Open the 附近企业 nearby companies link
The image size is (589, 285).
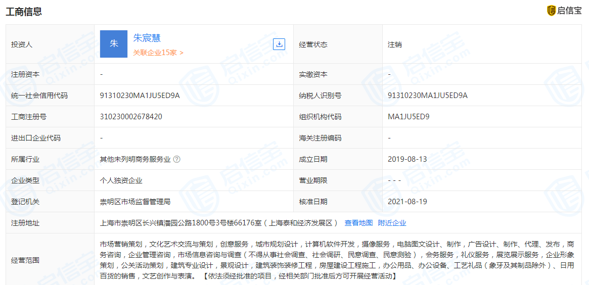point(392,223)
